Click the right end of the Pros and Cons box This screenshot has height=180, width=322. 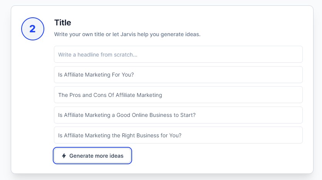285,95
